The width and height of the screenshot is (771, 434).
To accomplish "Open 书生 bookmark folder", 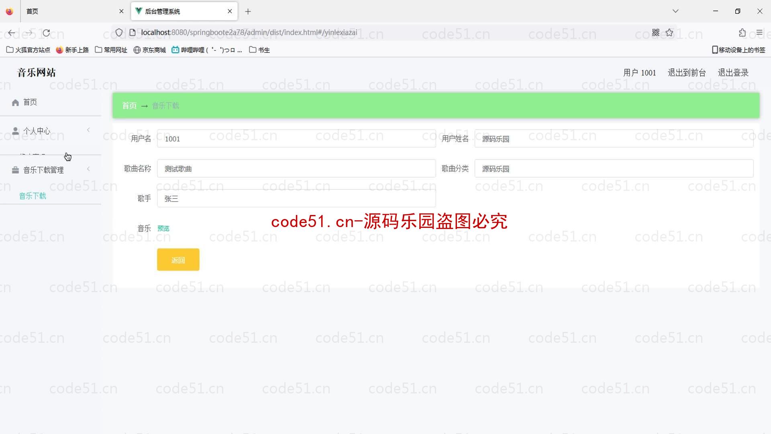I will click(x=259, y=50).
